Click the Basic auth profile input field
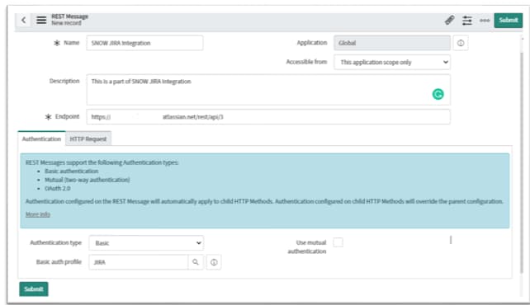530x305 pixels. [138, 262]
